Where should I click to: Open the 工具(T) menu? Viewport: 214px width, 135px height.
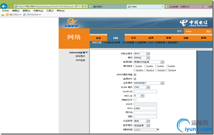click(x=50, y=10)
